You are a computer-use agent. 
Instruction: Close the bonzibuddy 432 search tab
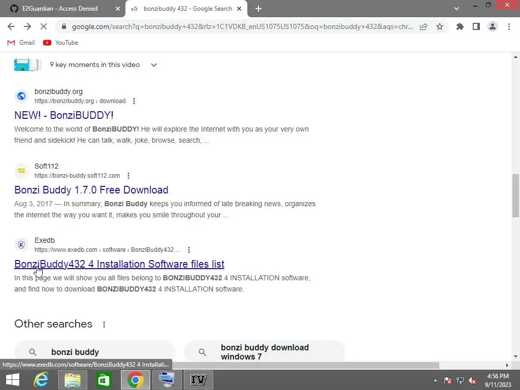(239, 9)
